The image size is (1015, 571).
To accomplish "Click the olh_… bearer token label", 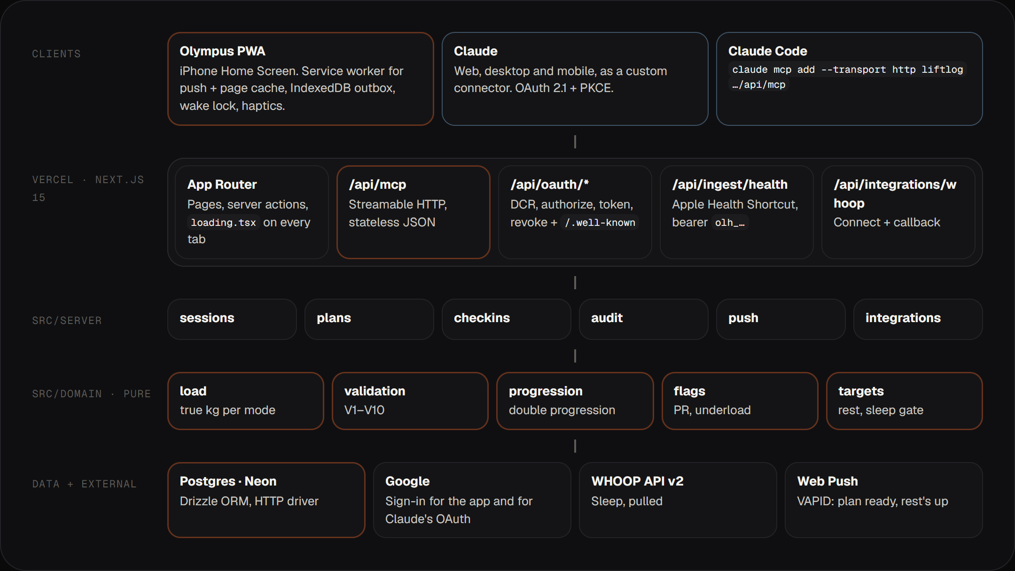I will [x=730, y=223].
